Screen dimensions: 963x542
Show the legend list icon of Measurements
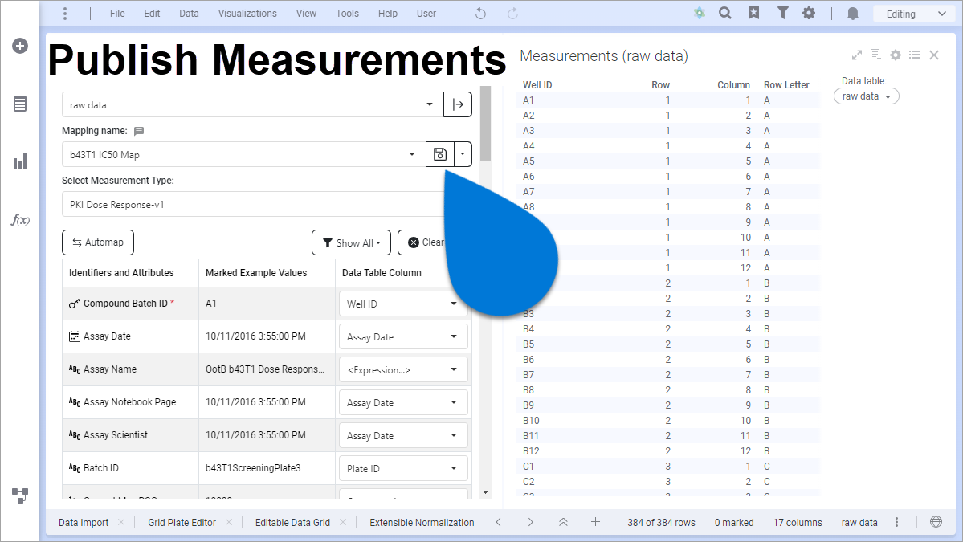pyautogui.click(x=915, y=55)
